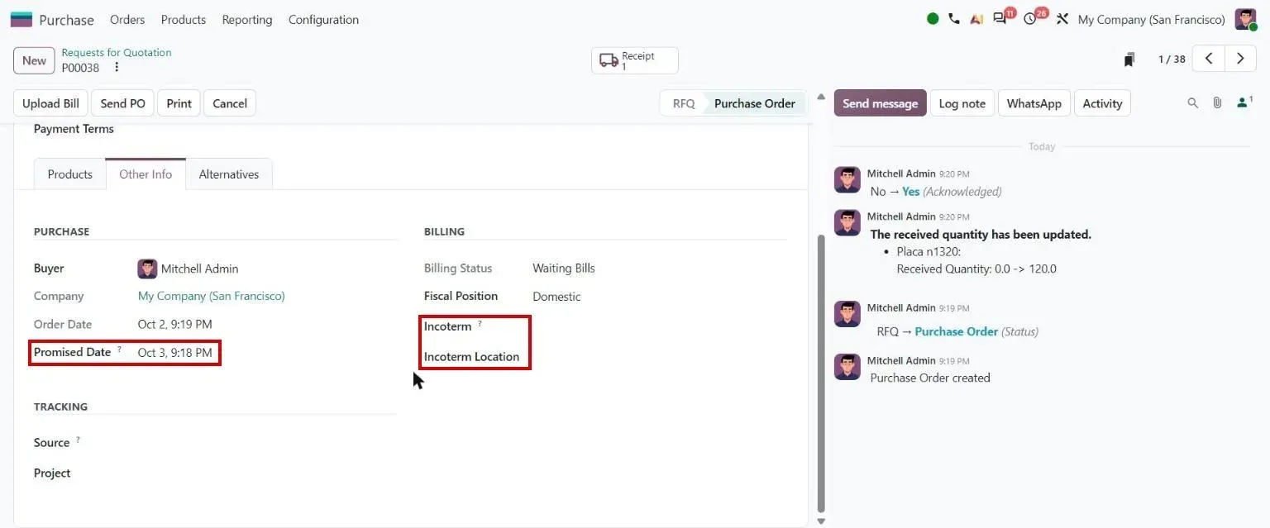Viewport: 1270px width, 528px height.
Task: Click the Print button
Action: [179, 103]
